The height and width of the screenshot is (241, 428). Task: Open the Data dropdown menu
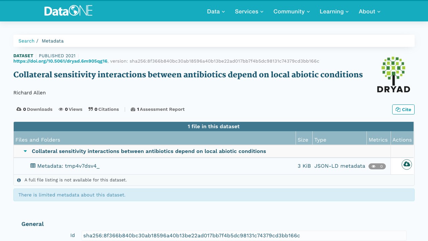(216, 11)
